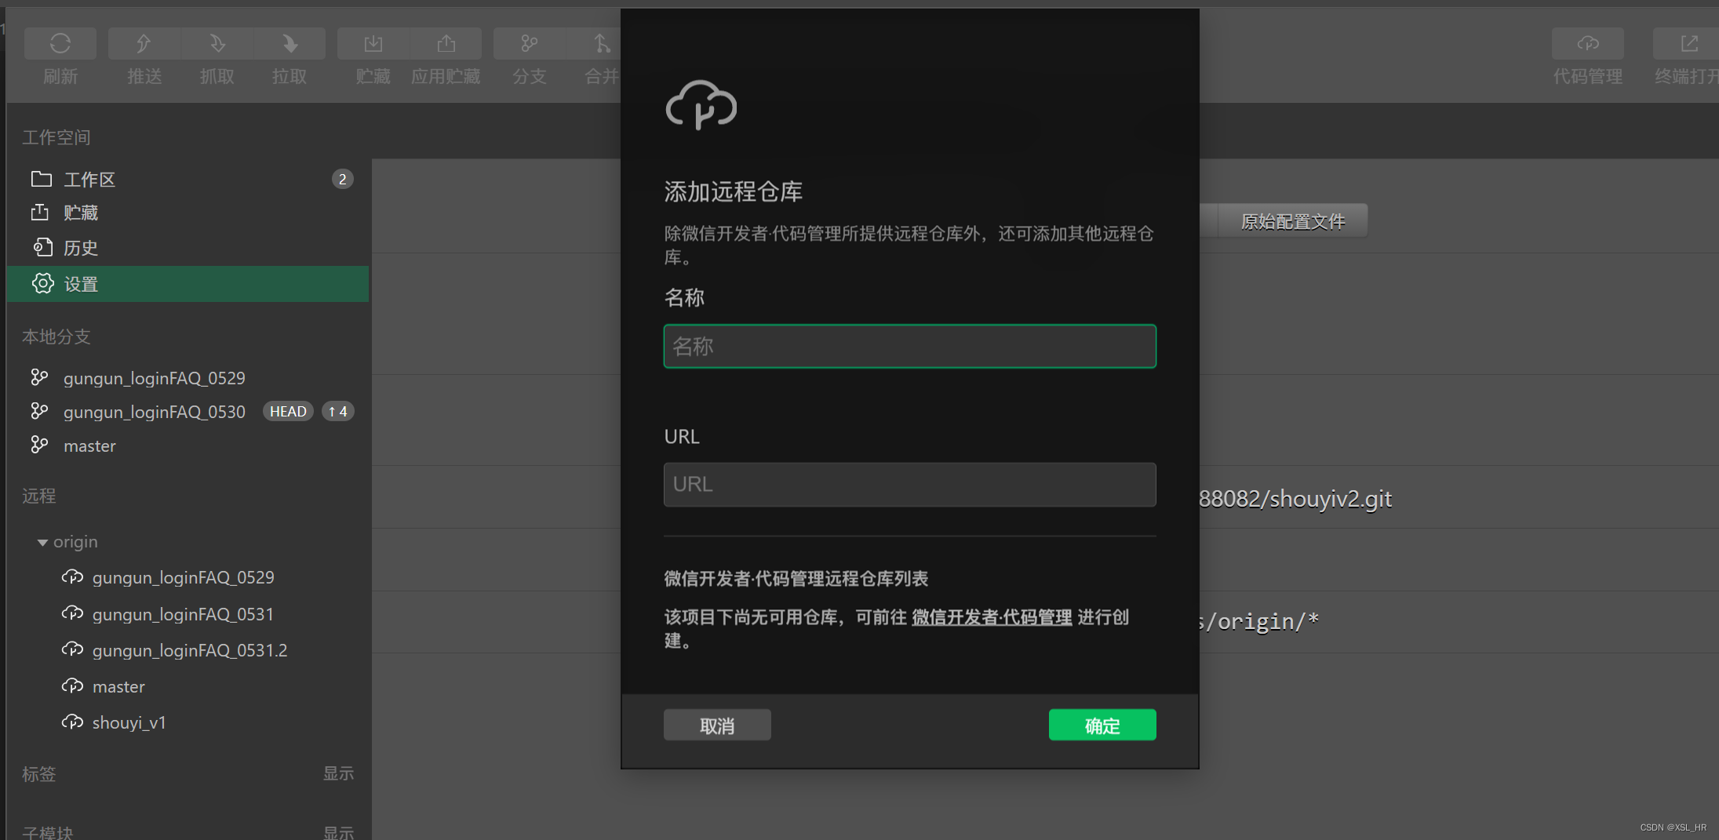This screenshot has width=1719, height=840.
Task: Click the fetch (抓取) toolbar icon
Action: point(217,43)
